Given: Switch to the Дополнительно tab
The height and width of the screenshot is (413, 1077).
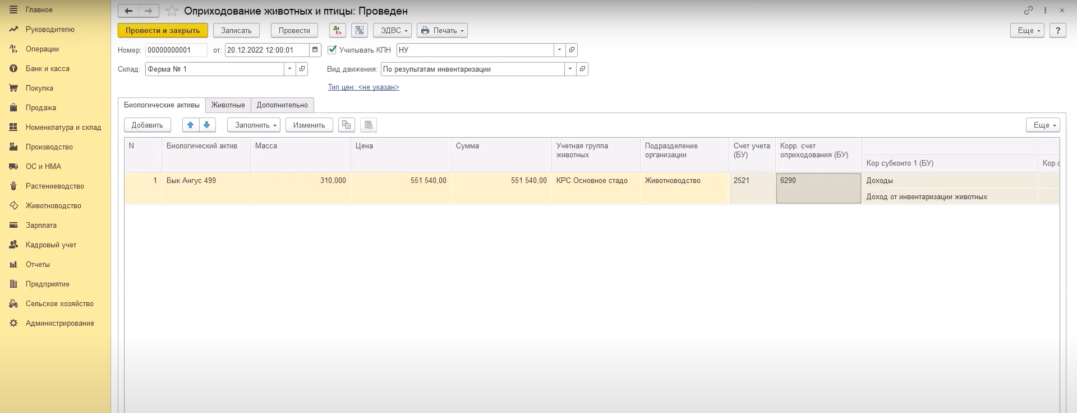Looking at the screenshot, I should pyautogui.click(x=282, y=105).
